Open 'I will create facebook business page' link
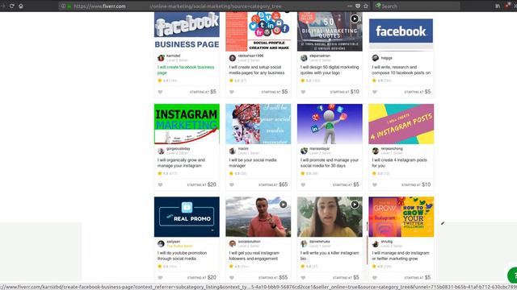 click(x=186, y=70)
